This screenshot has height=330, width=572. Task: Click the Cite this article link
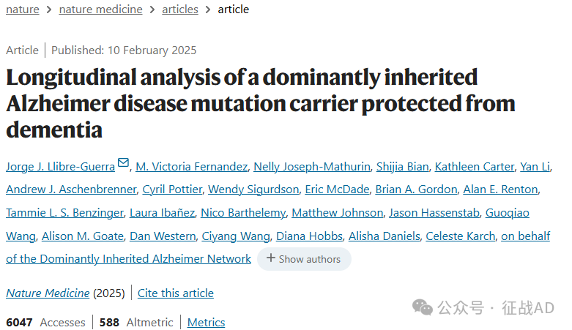tap(176, 293)
